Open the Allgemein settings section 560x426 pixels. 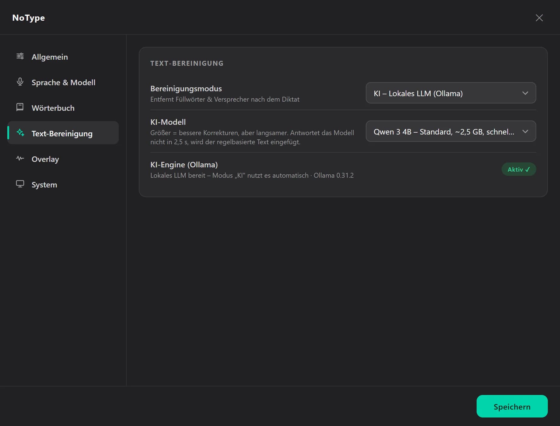click(x=63, y=57)
